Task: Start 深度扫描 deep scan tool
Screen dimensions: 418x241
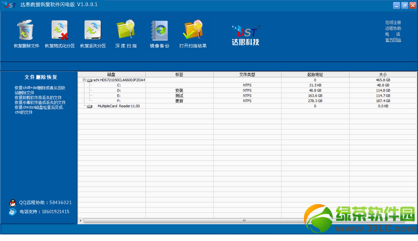Action: pyautogui.click(x=125, y=30)
